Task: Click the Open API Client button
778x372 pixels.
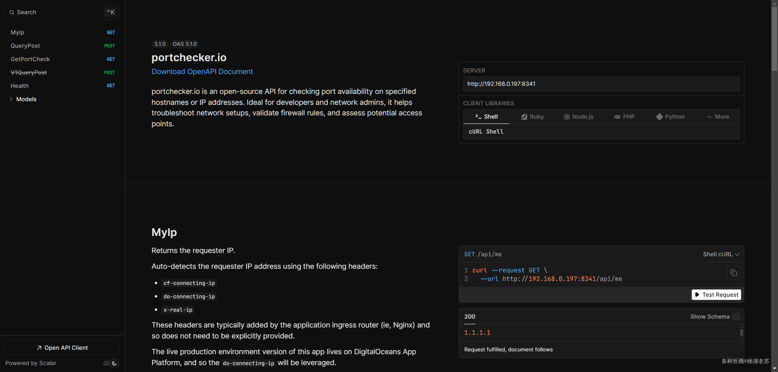Action: click(62, 348)
